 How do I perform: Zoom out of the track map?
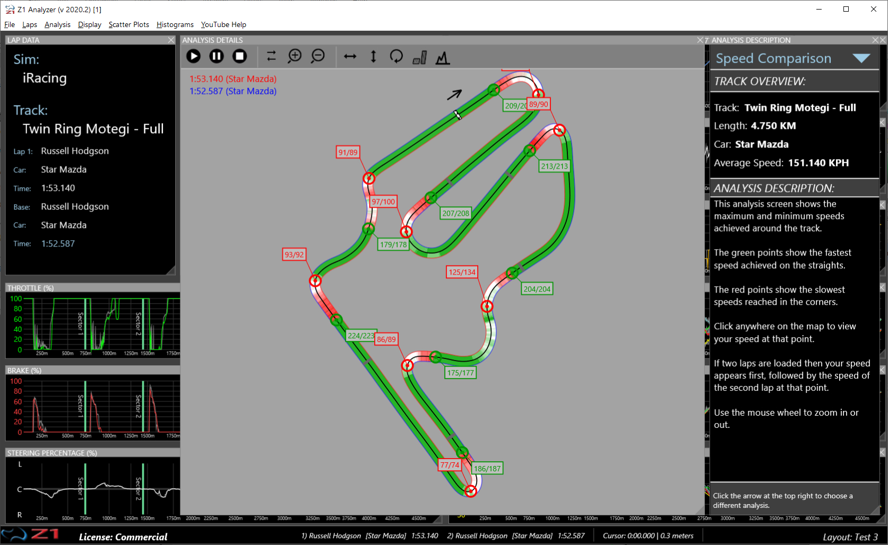pos(318,56)
